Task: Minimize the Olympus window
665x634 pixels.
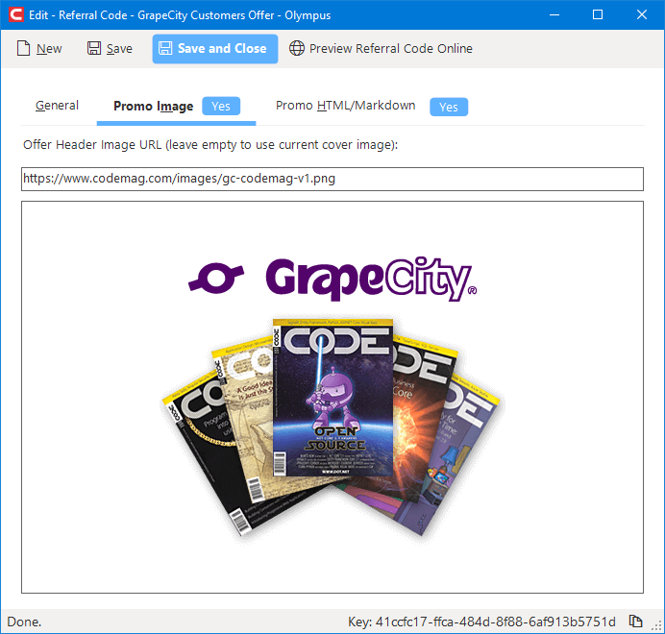Action: click(554, 14)
